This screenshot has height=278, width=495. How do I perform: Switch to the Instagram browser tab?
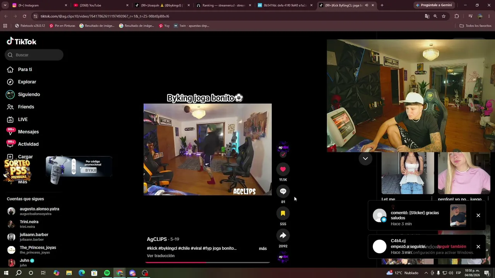click(x=39, y=5)
